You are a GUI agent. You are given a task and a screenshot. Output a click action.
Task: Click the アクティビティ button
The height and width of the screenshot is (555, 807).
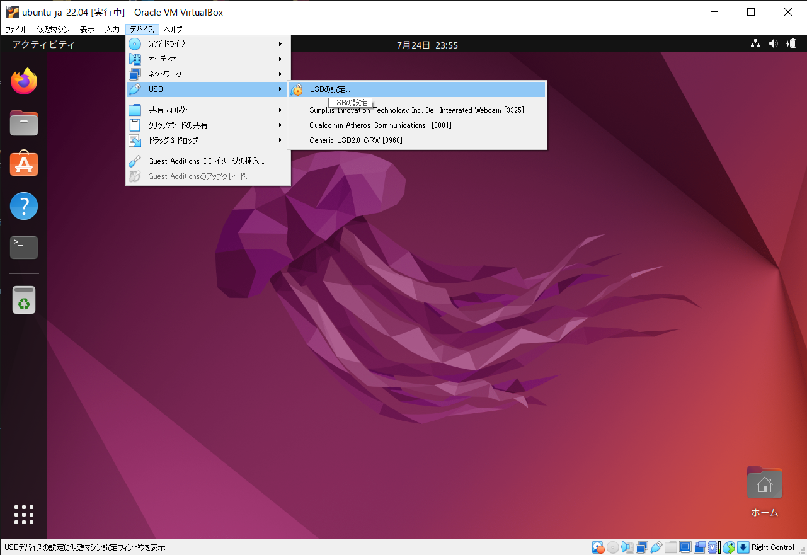(x=43, y=45)
